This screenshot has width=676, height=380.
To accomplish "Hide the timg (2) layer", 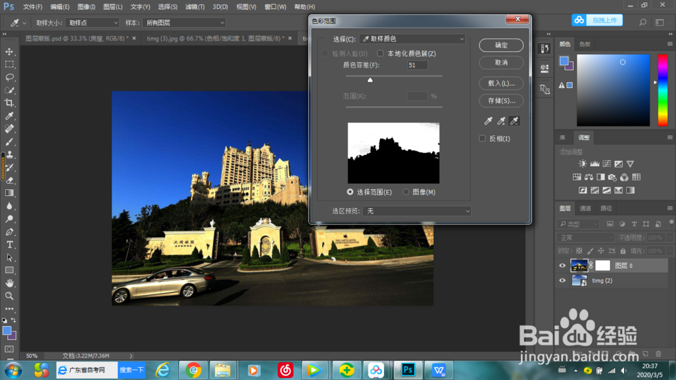I will pyautogui.click(x=562, y=281).
